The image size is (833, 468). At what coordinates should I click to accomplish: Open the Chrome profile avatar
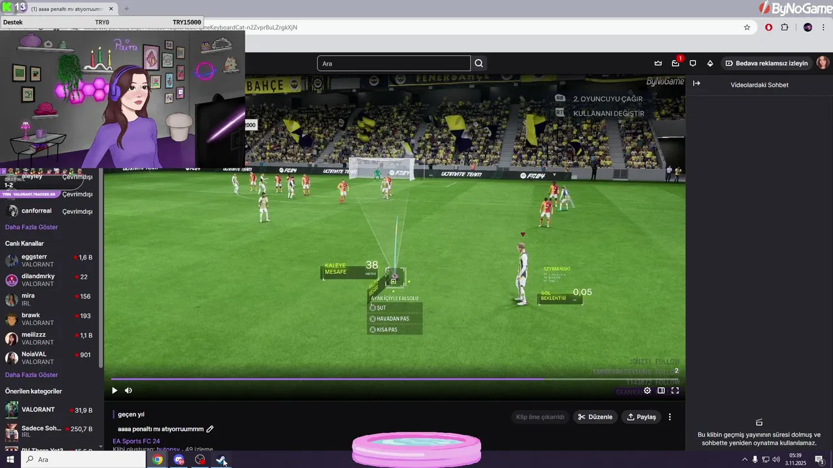(808, 27)
